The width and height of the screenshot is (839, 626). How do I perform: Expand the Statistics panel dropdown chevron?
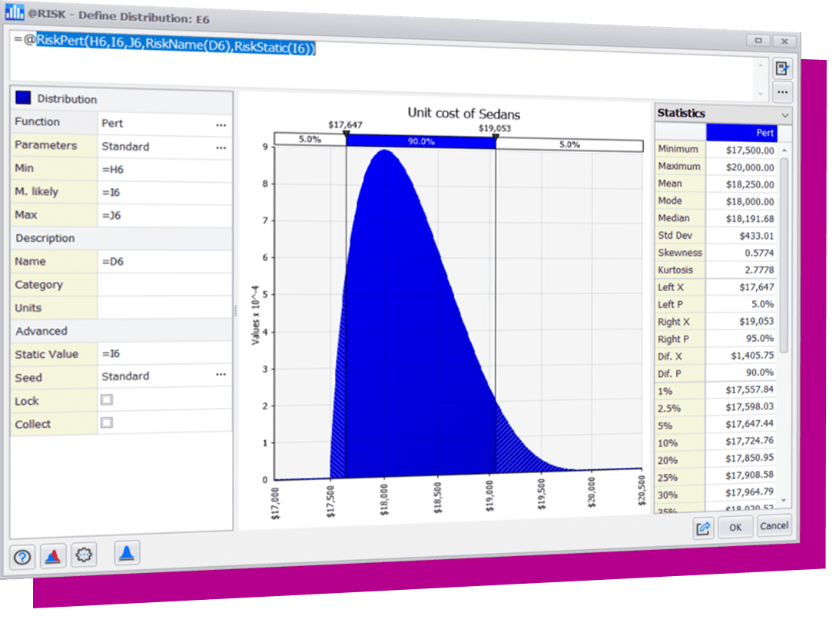(784, 114)
